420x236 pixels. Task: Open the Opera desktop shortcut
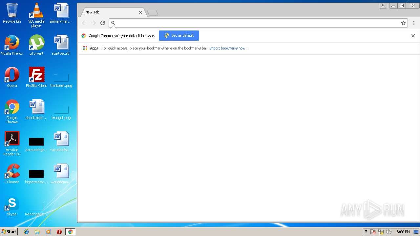pos(12,77)
